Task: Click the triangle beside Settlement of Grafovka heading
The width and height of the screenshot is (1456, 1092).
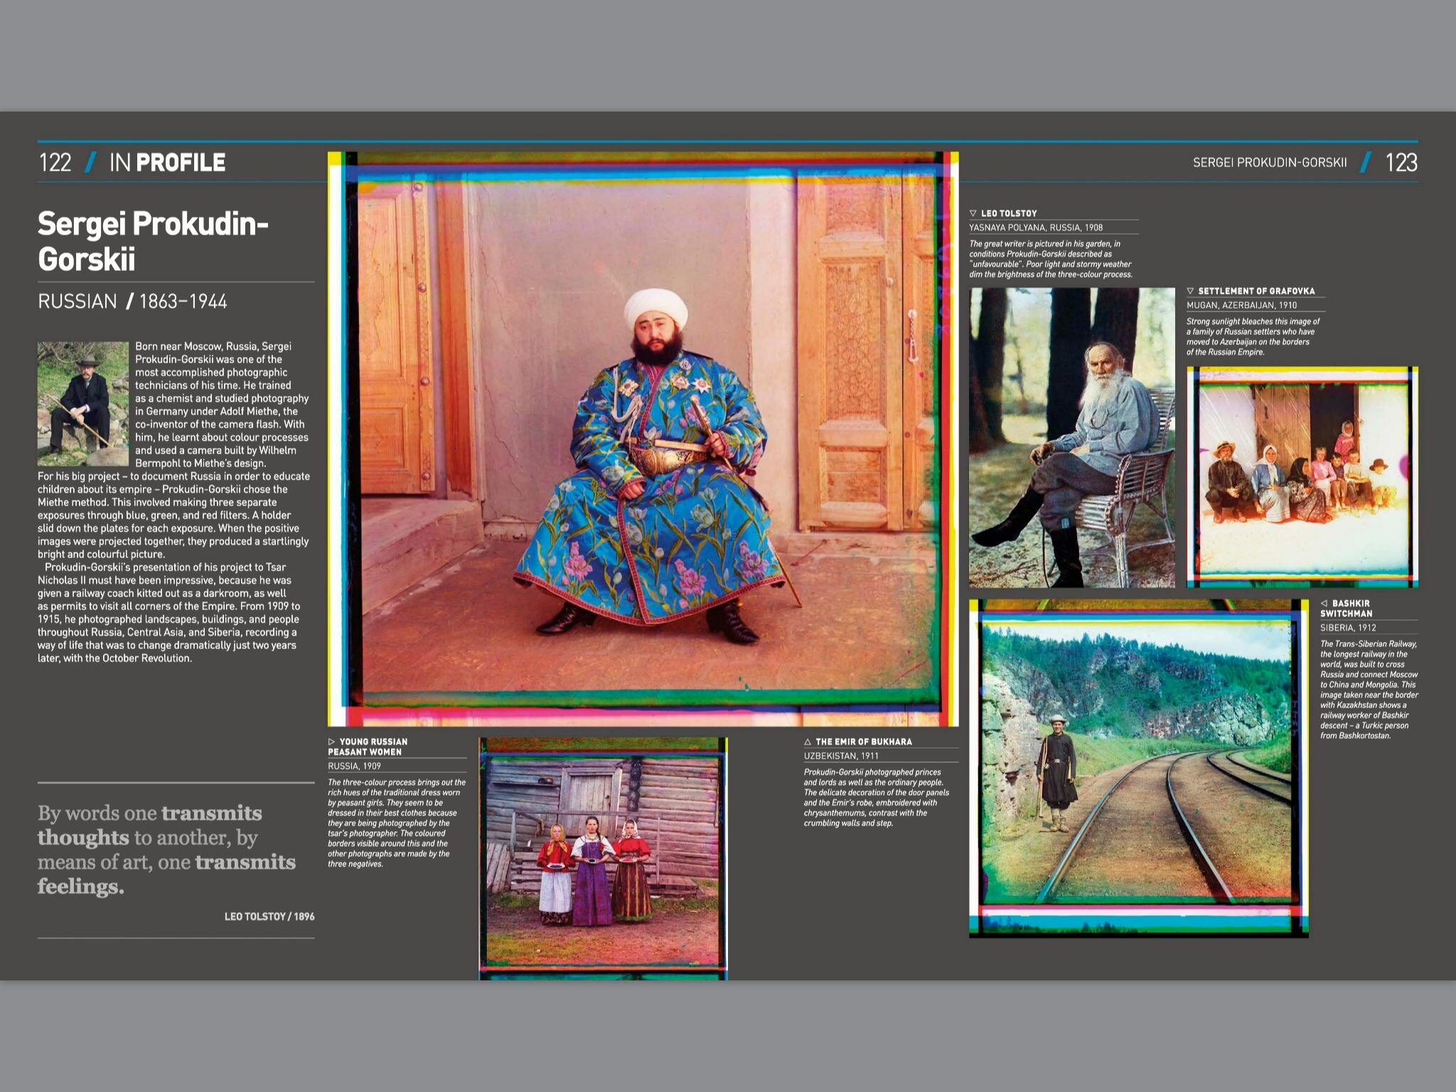Action: coord(1190,291)
